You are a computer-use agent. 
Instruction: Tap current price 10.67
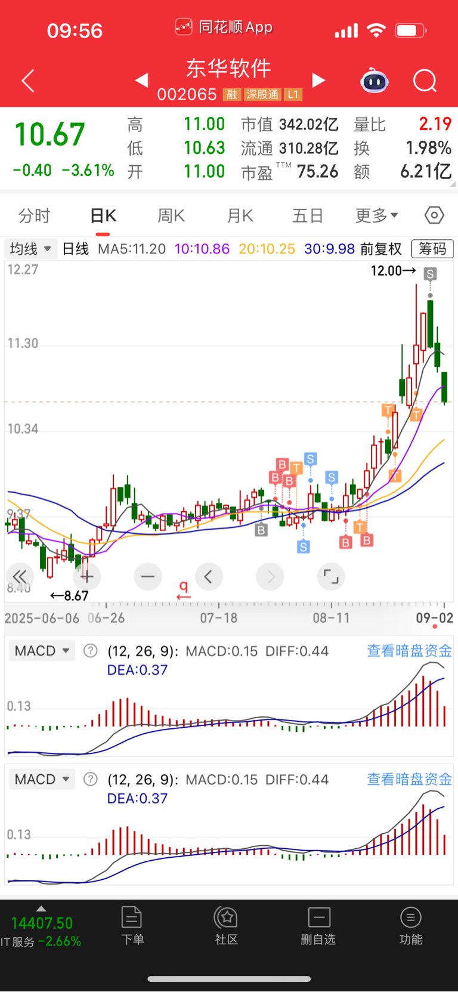coord(49,135)
